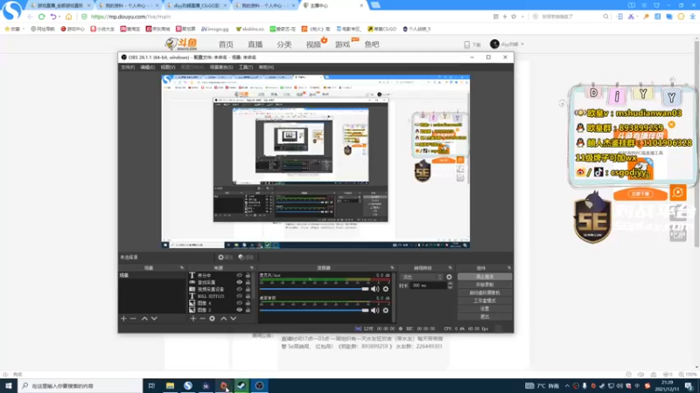Toggle visibility of game capture source
700x393 pixels.
tap(239, 282)
